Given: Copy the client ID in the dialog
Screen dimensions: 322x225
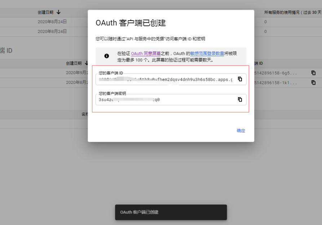Looking at the screenshot, I should 240,79.
